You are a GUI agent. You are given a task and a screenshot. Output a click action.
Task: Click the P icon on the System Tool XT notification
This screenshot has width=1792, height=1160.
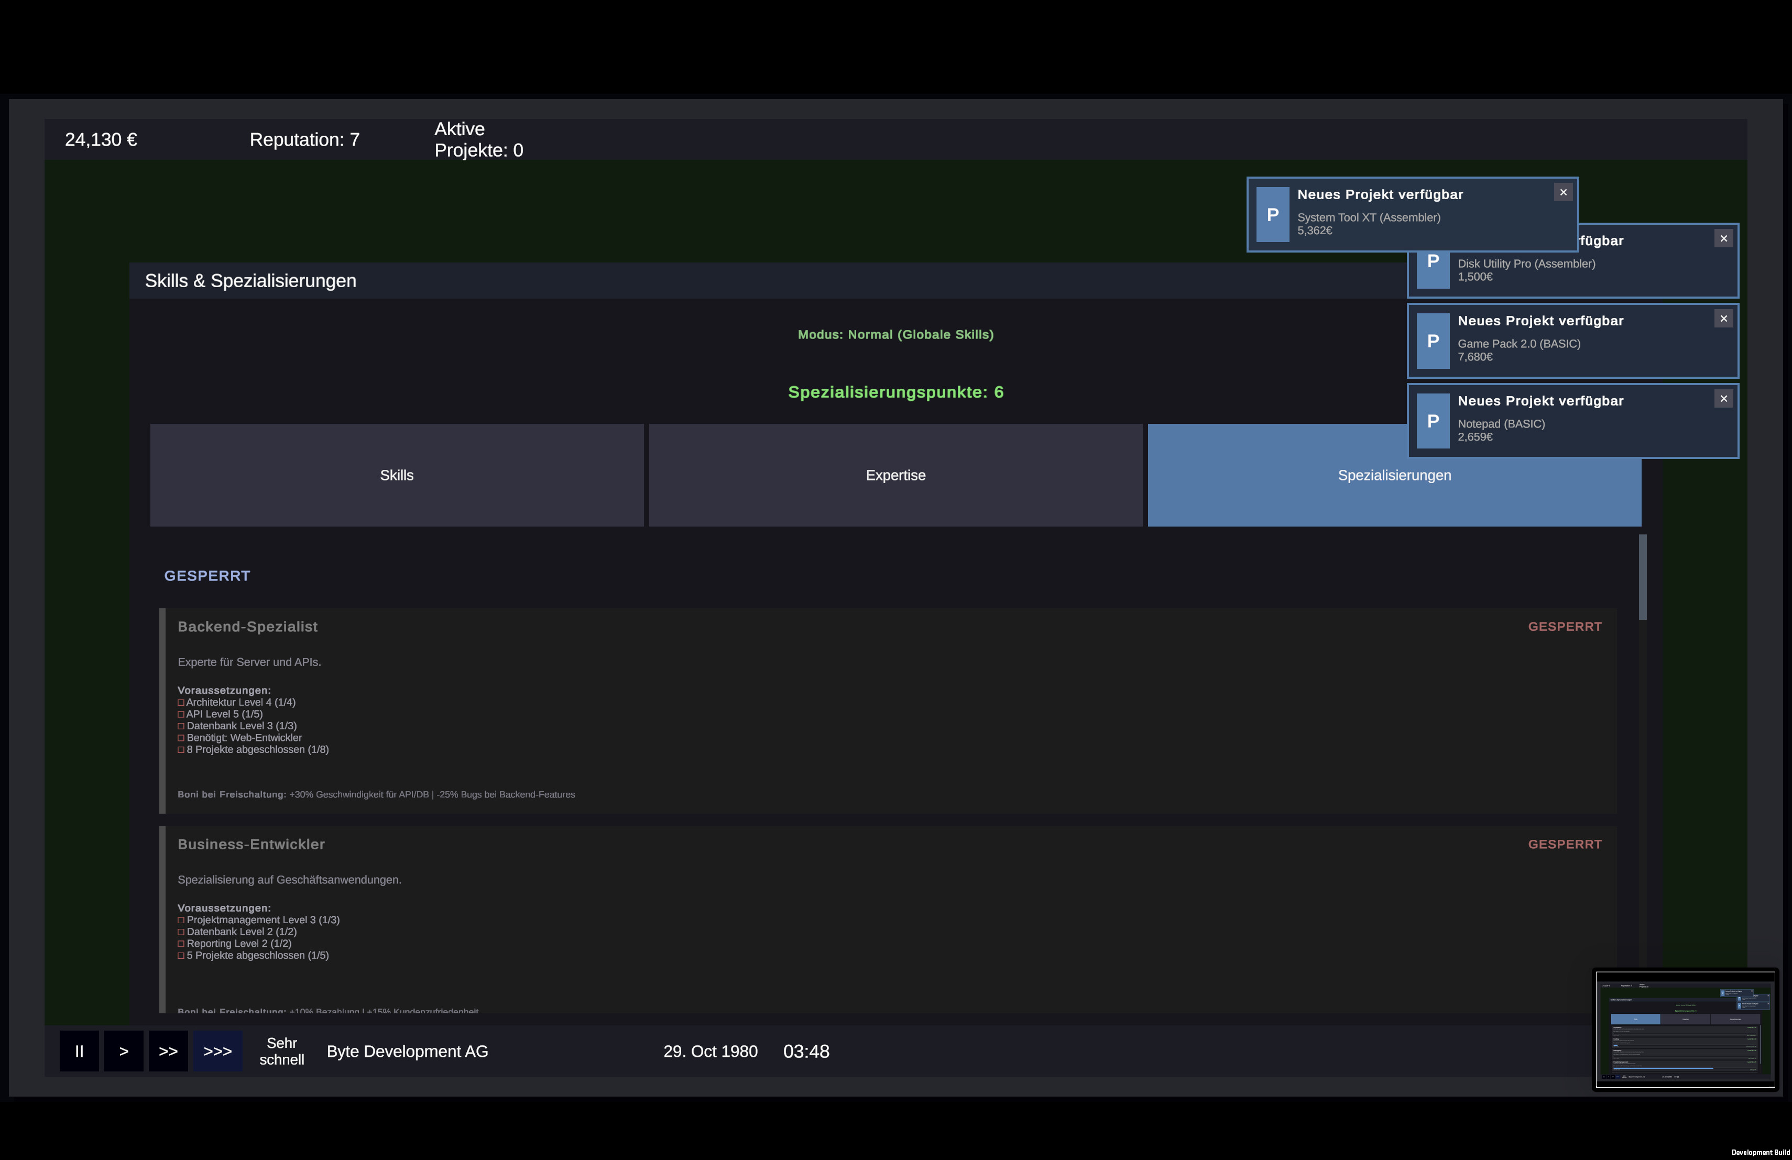coord(1272,214)
